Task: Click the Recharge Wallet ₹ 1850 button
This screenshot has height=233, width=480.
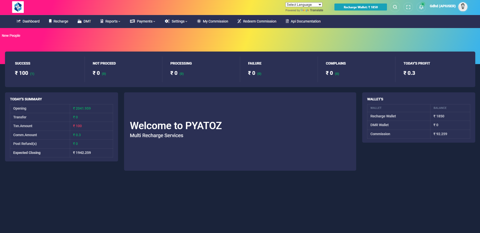Action: pos(360,7)
